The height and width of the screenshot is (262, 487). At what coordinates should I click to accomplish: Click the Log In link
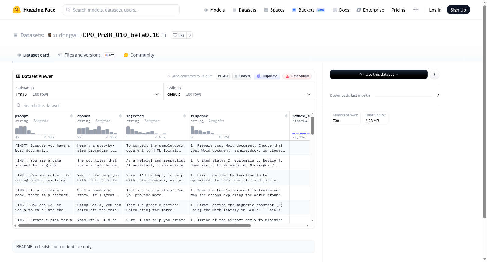(x=435, y=10)
